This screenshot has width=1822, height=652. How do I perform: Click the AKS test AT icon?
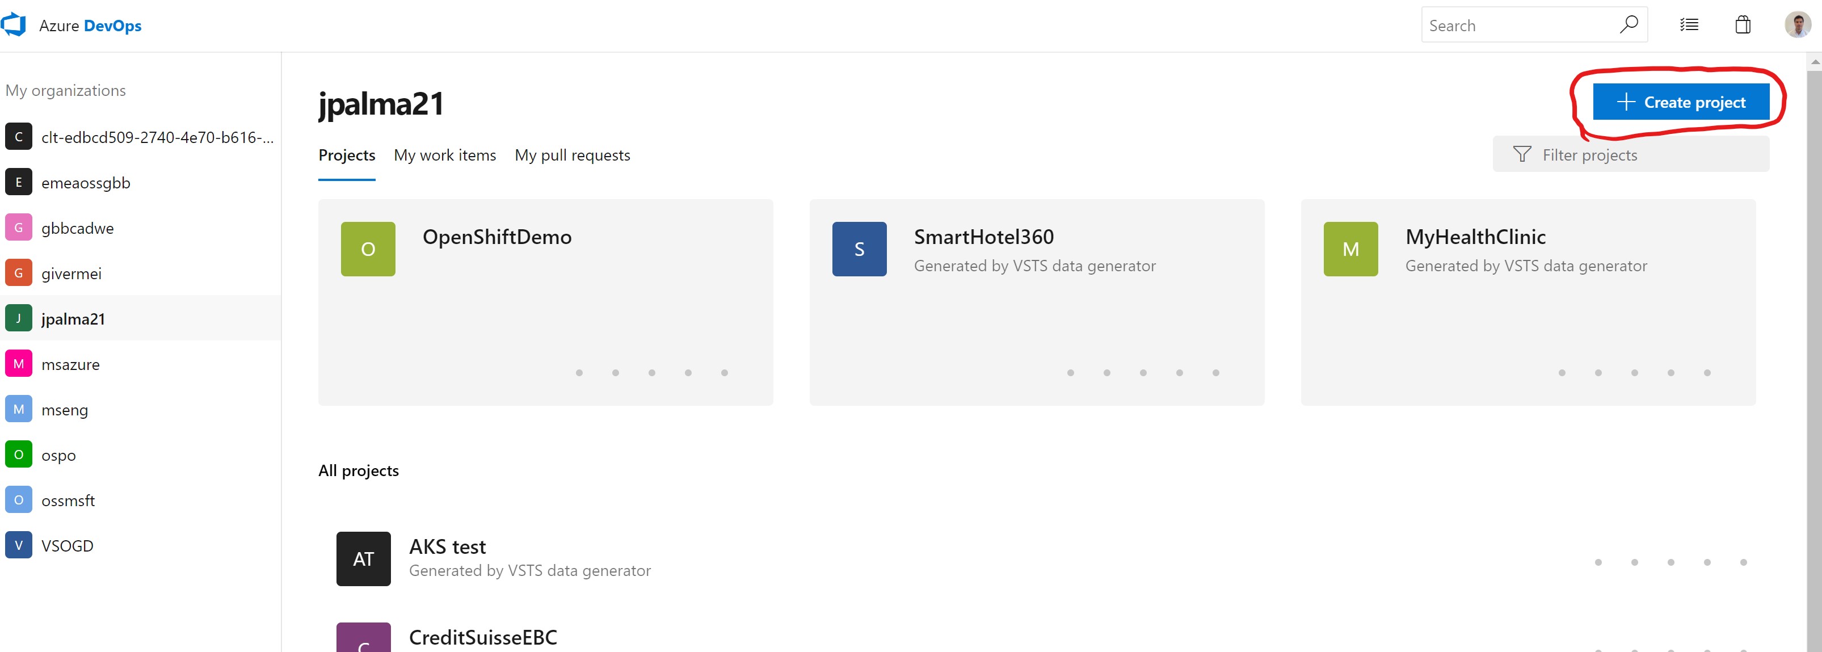[363, 559]
